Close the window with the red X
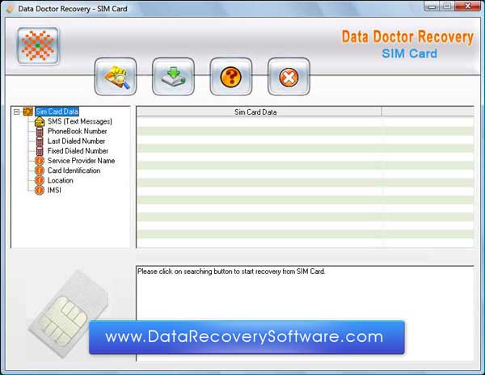The height and width of the screenshot is (375, 485). coord(468,6)
